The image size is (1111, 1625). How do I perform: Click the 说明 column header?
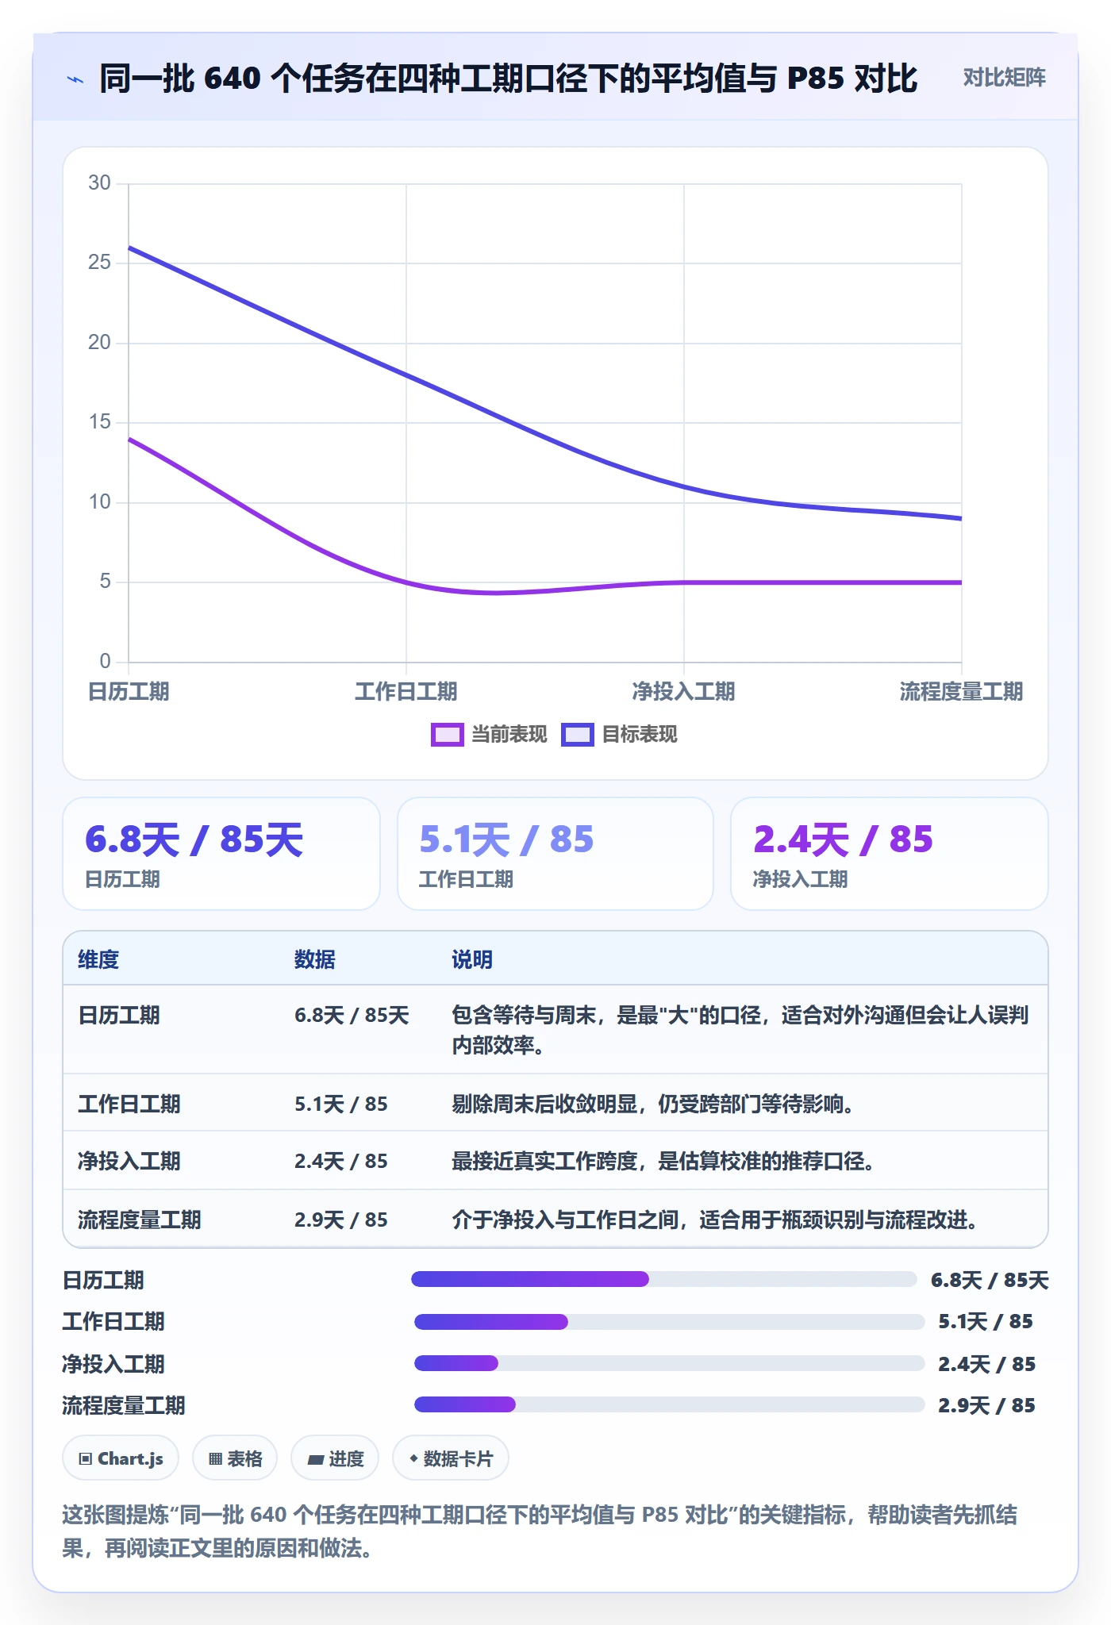pos(472,959)
